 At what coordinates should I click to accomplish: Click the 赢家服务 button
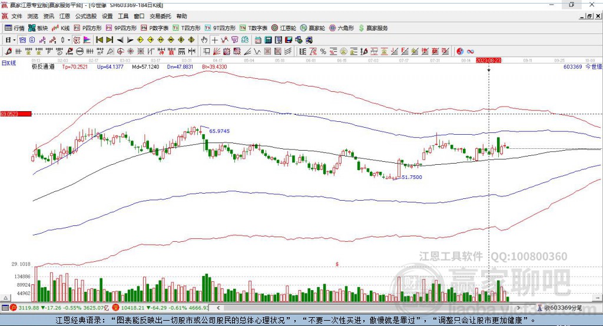pyautogui.click(x=373, y=28)
